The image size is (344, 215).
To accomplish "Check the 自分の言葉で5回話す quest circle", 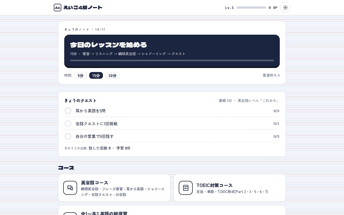I will coord(68,136).
